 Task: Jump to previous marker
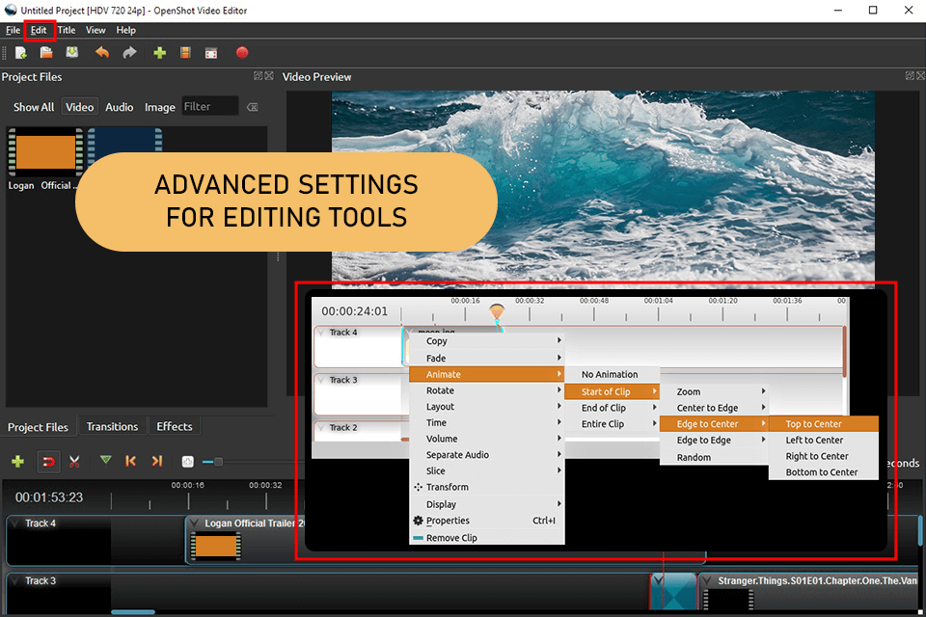pos(130,461)
